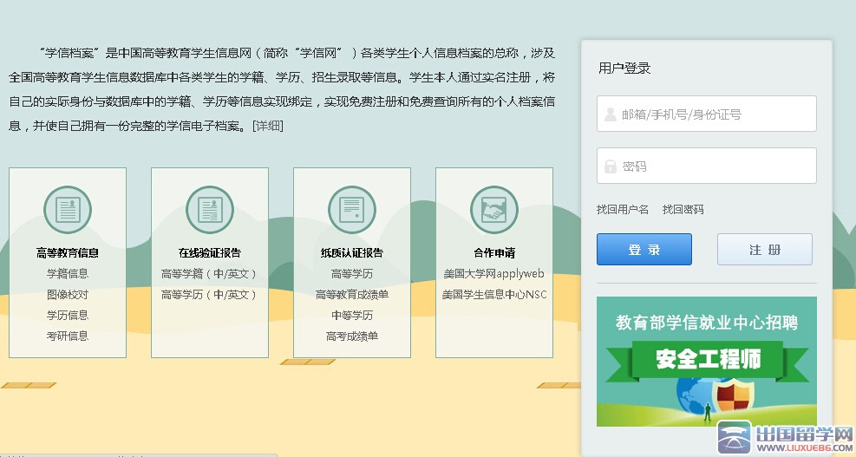Open the 找回密码 link

point(683,209)
